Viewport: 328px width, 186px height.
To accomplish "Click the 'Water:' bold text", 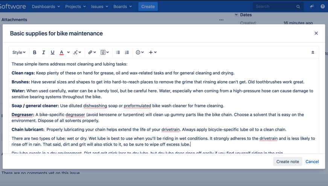I will coord(18,91).
